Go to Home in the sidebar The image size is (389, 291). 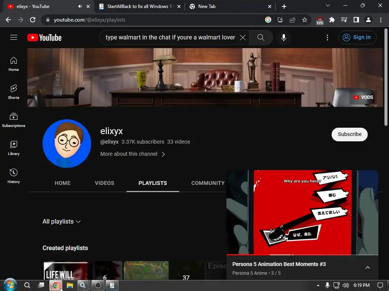(x=14, y=64)
